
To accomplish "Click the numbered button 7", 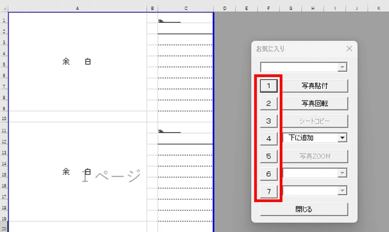I will coord(269,191).
